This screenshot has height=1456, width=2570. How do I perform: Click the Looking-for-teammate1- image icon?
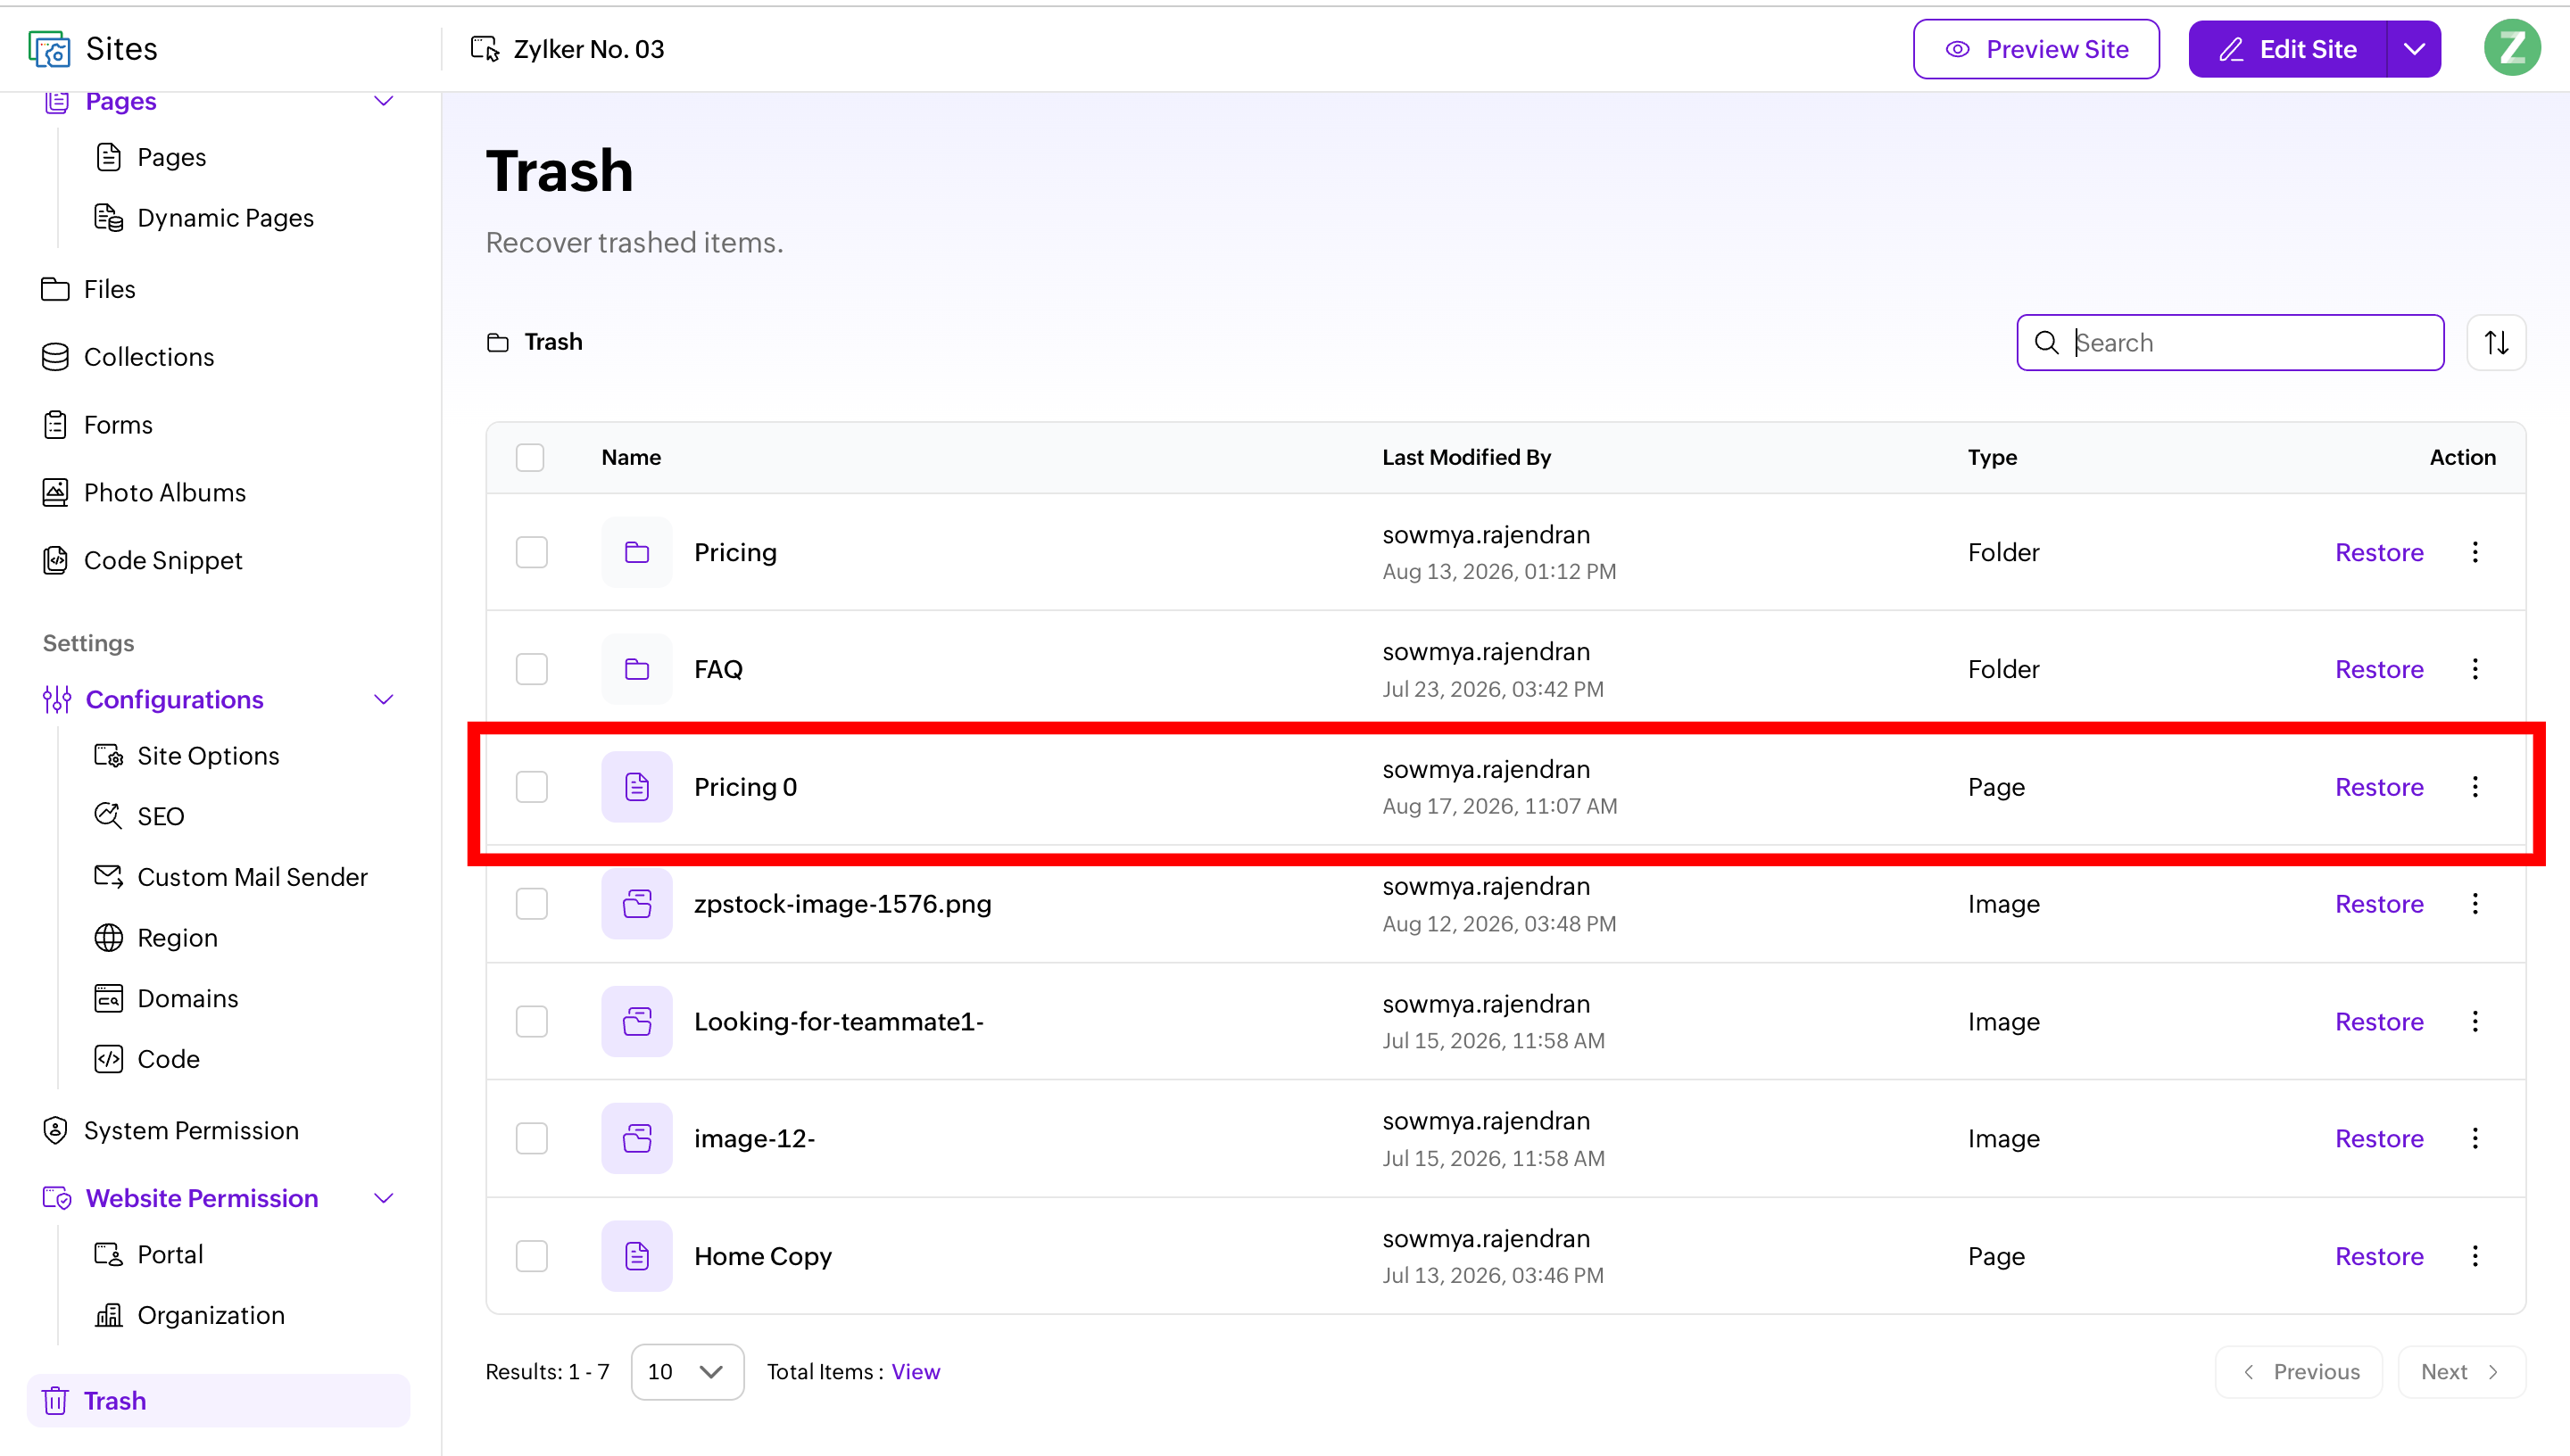(x=637, y=1021)
